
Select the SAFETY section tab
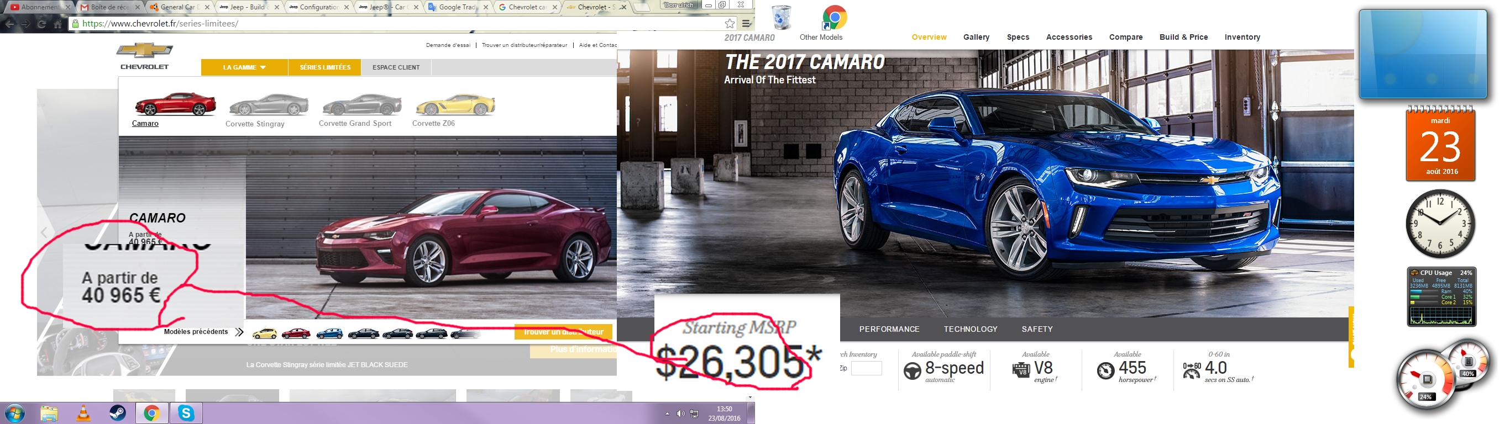tap(1037, 329)
